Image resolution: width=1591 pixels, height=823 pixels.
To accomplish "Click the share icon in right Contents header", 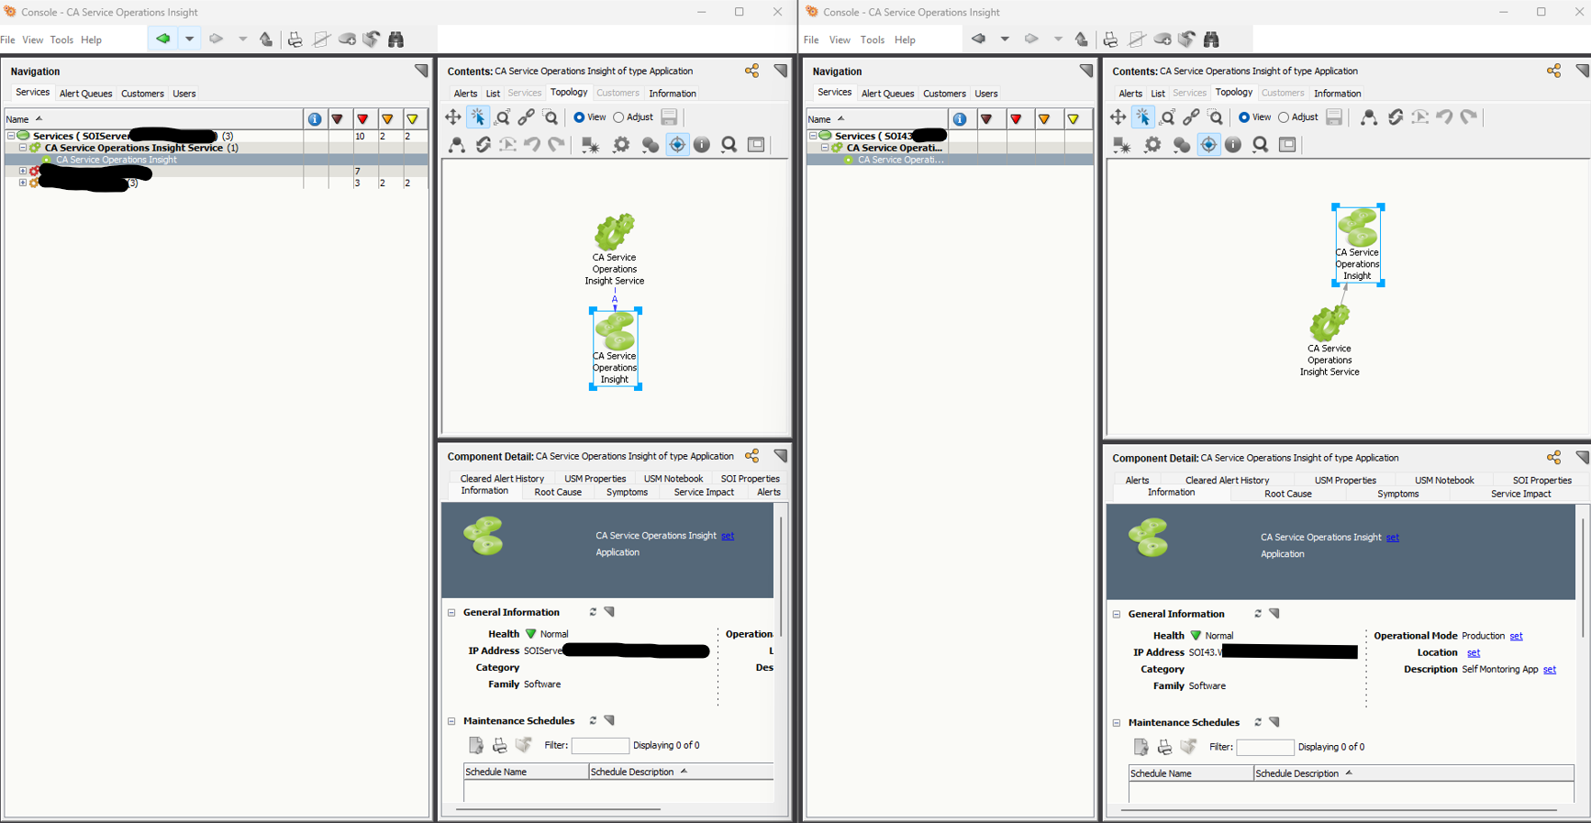I will click(1554, 71).
